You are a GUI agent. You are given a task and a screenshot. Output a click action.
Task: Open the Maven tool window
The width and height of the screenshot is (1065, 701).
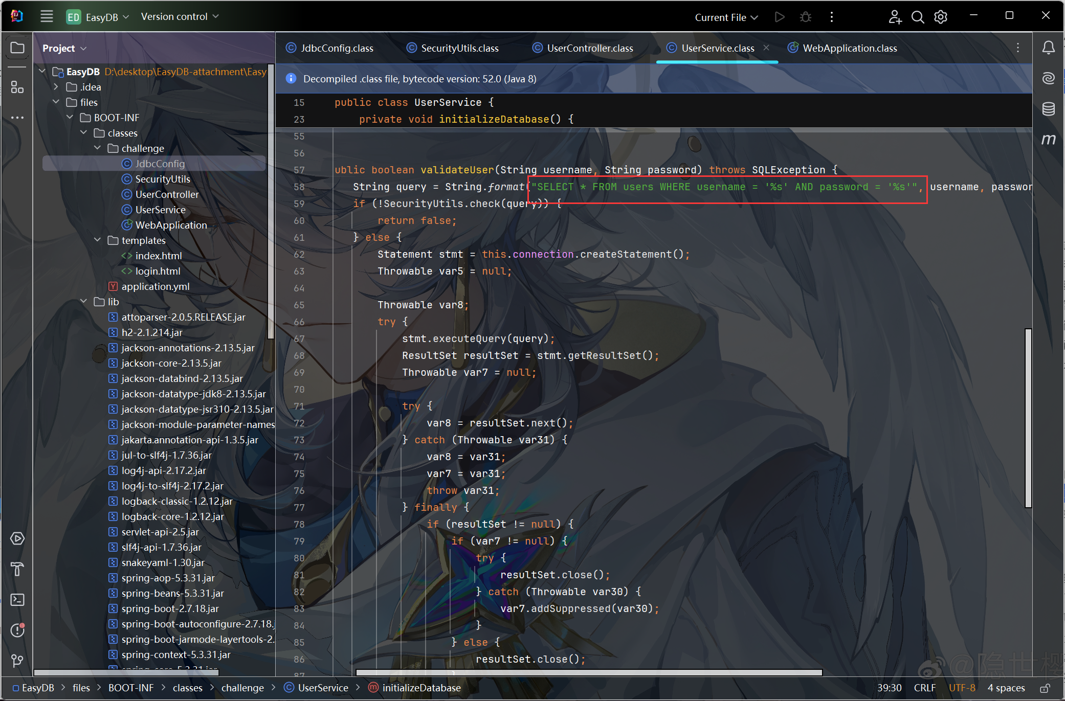(1049, 140)
